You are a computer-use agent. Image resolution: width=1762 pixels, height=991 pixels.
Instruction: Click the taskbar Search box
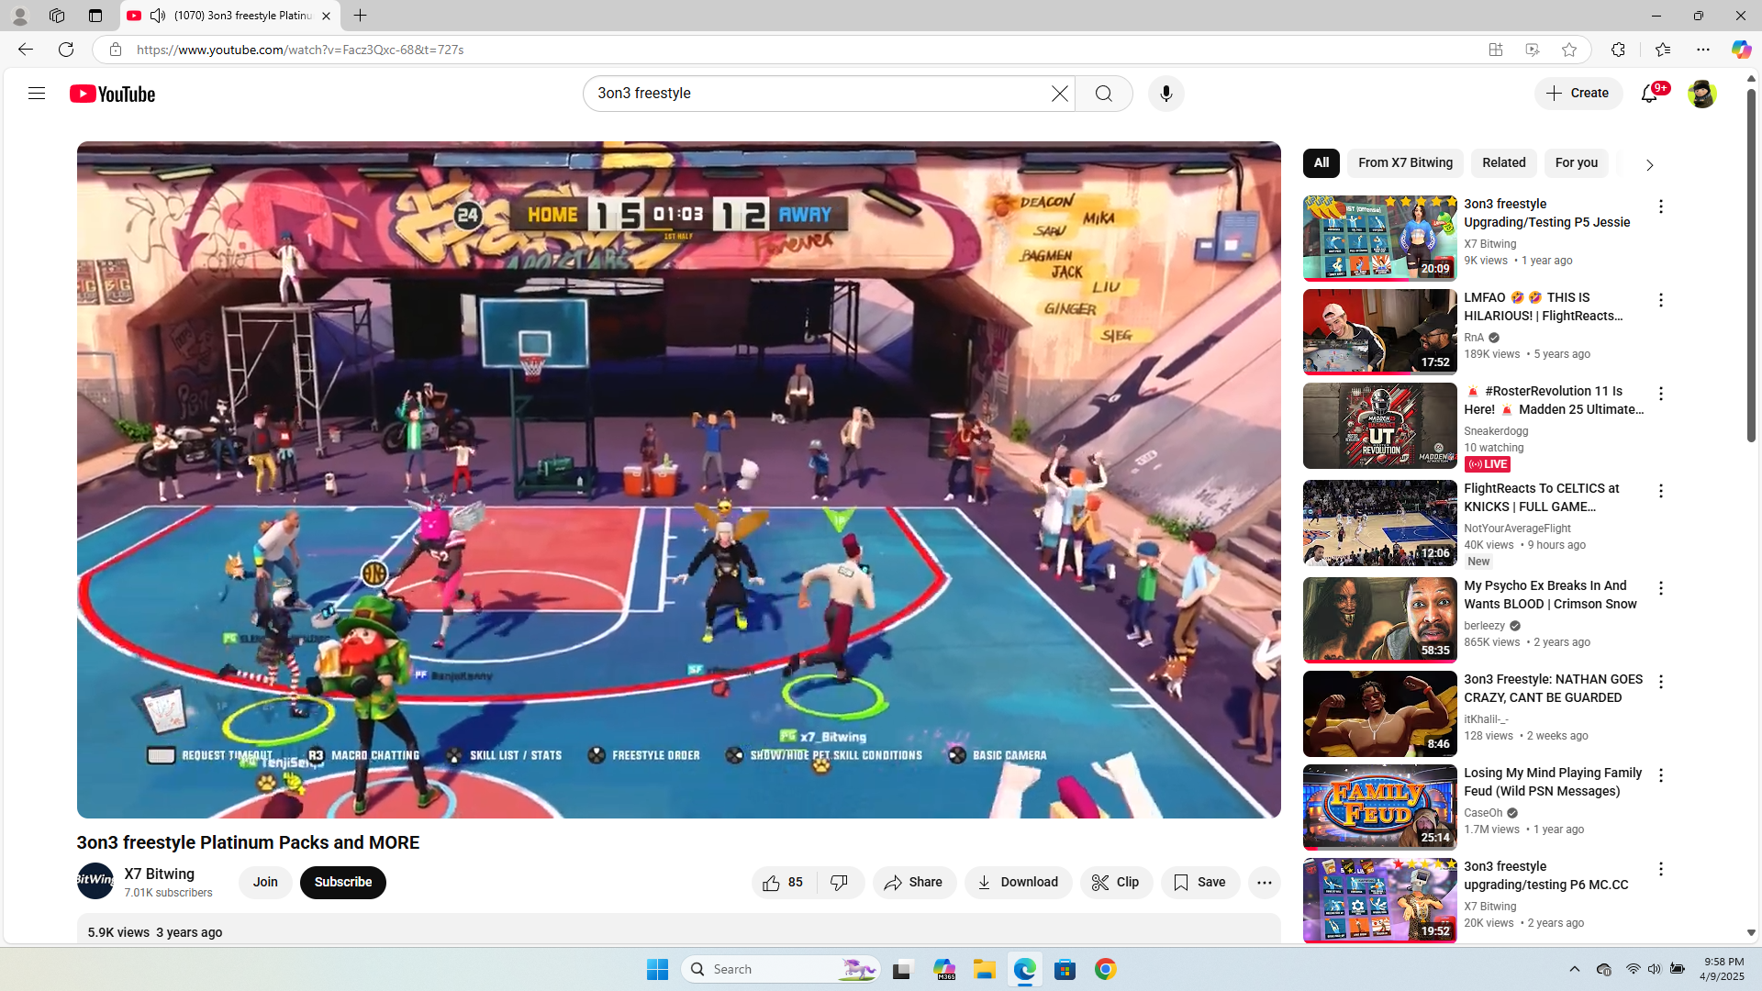[x=781, y=969]
